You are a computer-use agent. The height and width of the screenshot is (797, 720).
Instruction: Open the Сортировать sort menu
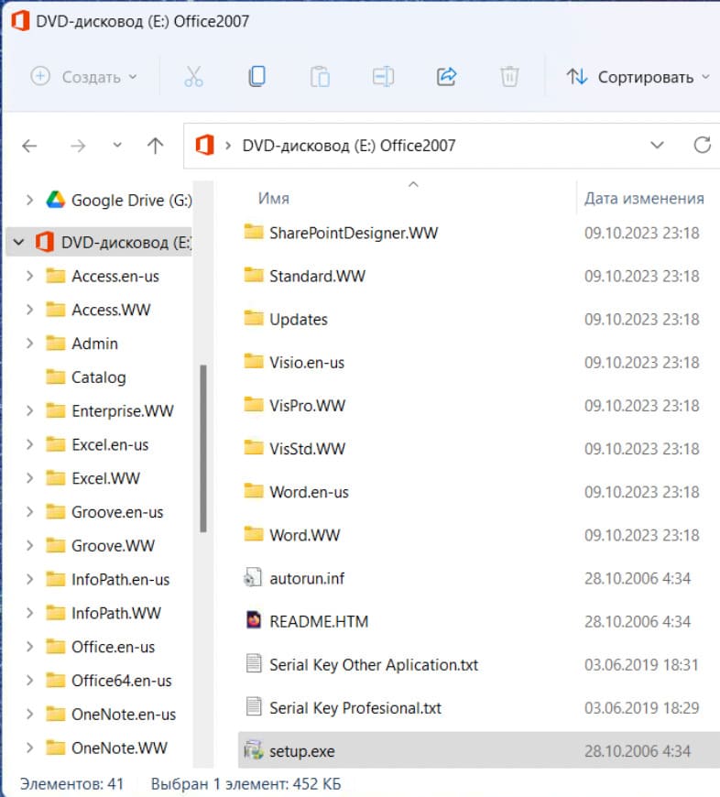point(638,77)
